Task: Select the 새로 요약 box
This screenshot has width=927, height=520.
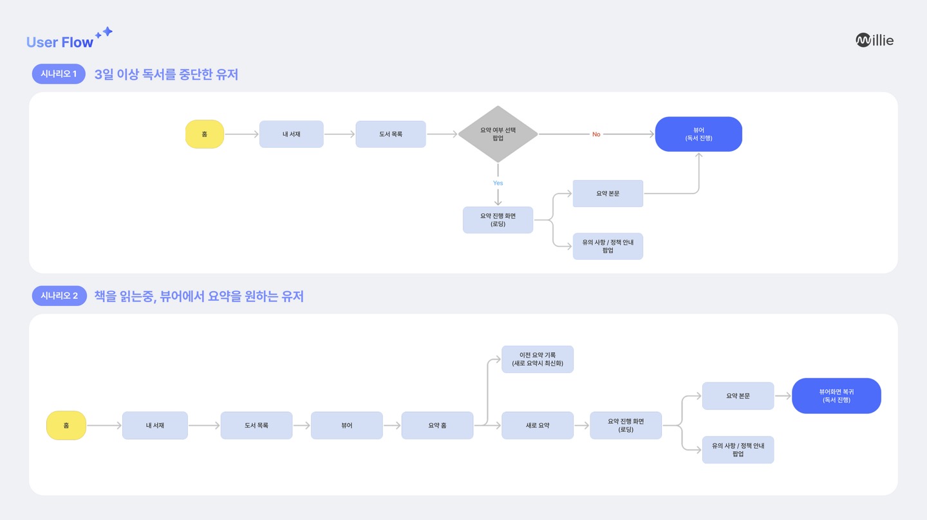Action: tap(538, 426)
